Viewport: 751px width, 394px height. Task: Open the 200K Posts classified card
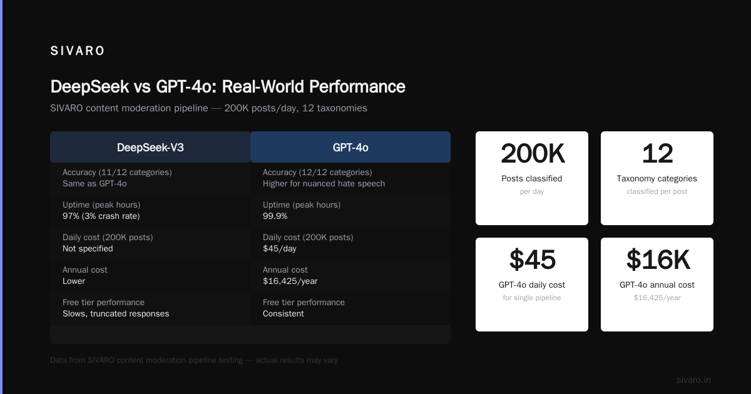(x=532, y=178)
